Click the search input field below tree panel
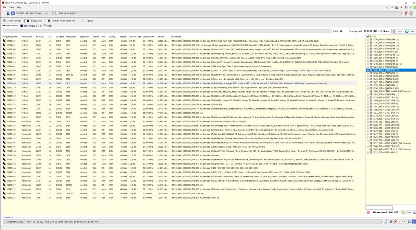Viewport: 416px width, 230px height. [x=379, y=208]
